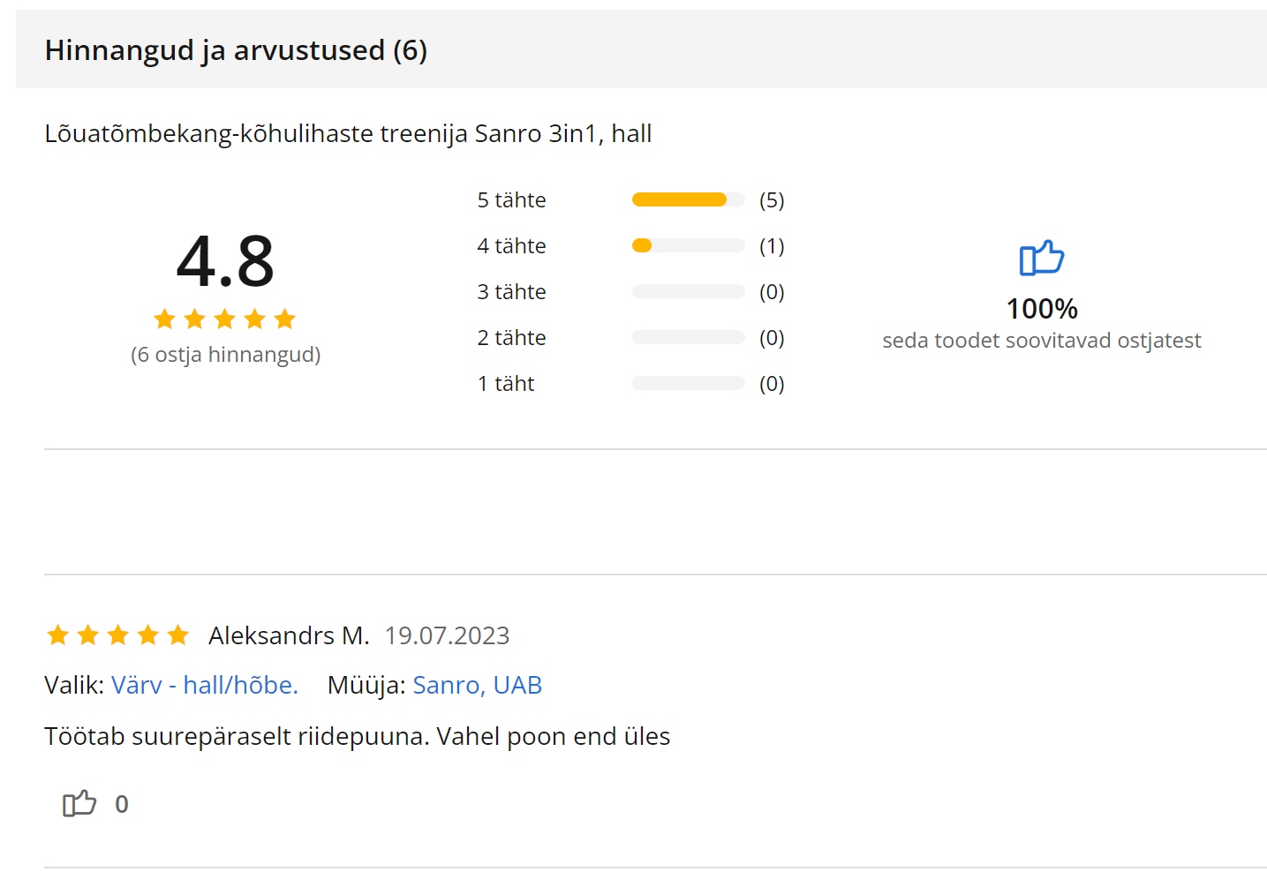Like the review using thumbs-up icon

(x=79, y=803)
